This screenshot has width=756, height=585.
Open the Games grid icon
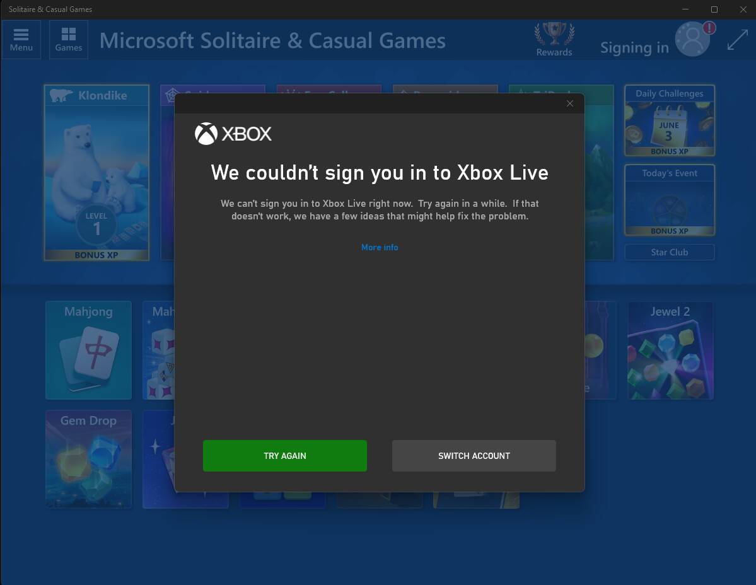pyautogui.click(x=69, y=40)
